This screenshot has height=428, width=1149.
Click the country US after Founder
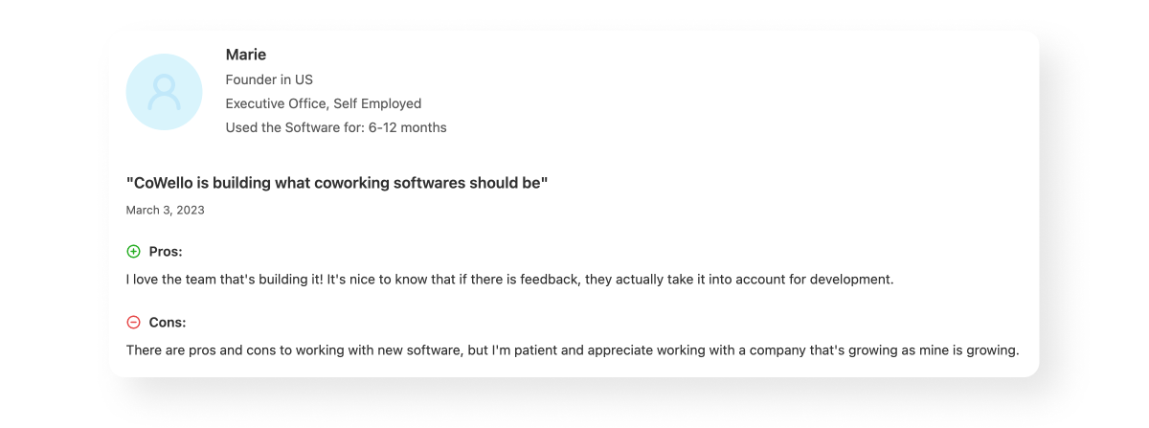coord(304,79)
